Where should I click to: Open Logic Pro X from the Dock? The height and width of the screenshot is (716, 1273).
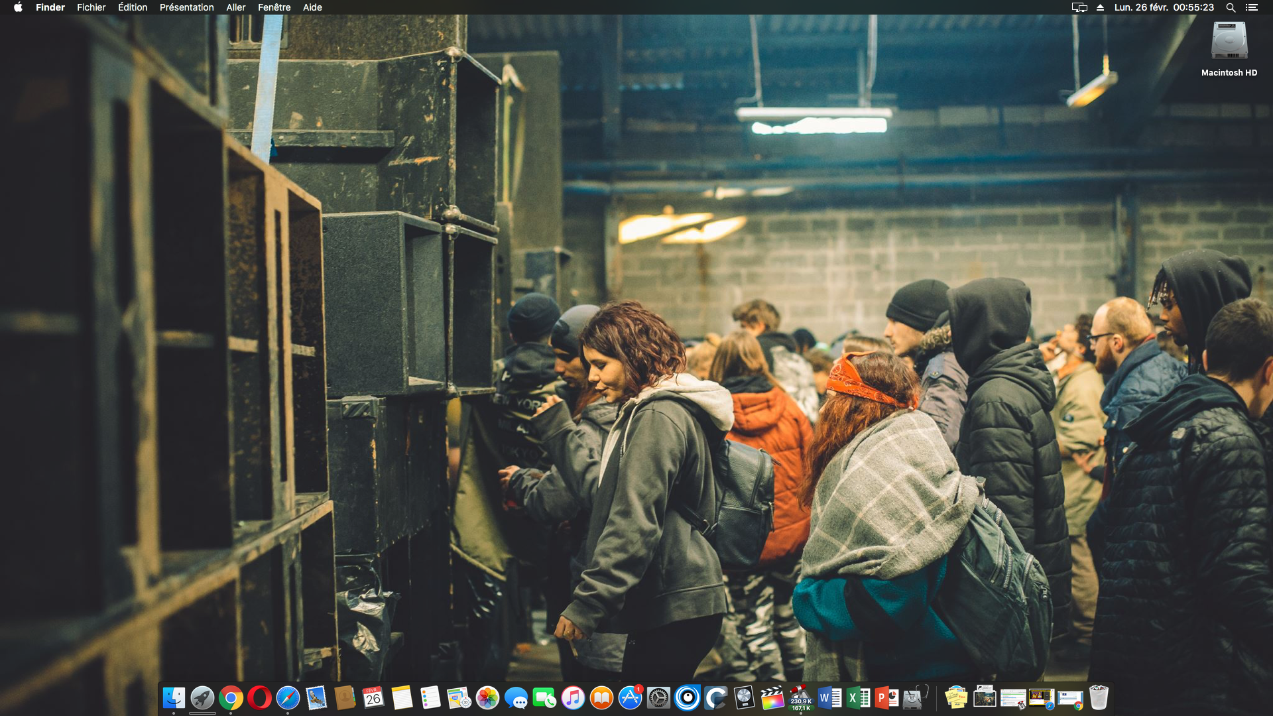tap(744, 698)
